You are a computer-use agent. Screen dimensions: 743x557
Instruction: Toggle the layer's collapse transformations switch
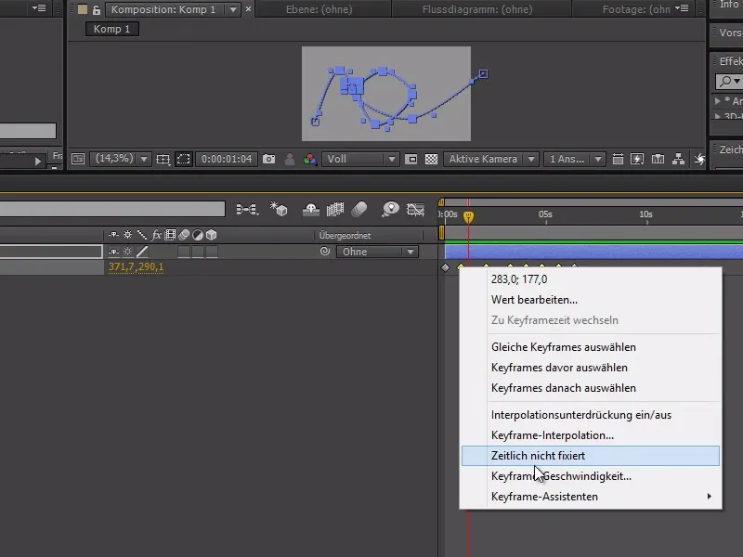(x=128, y=252)
